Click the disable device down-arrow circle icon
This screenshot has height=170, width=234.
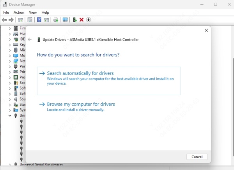(x=89, y=20)
